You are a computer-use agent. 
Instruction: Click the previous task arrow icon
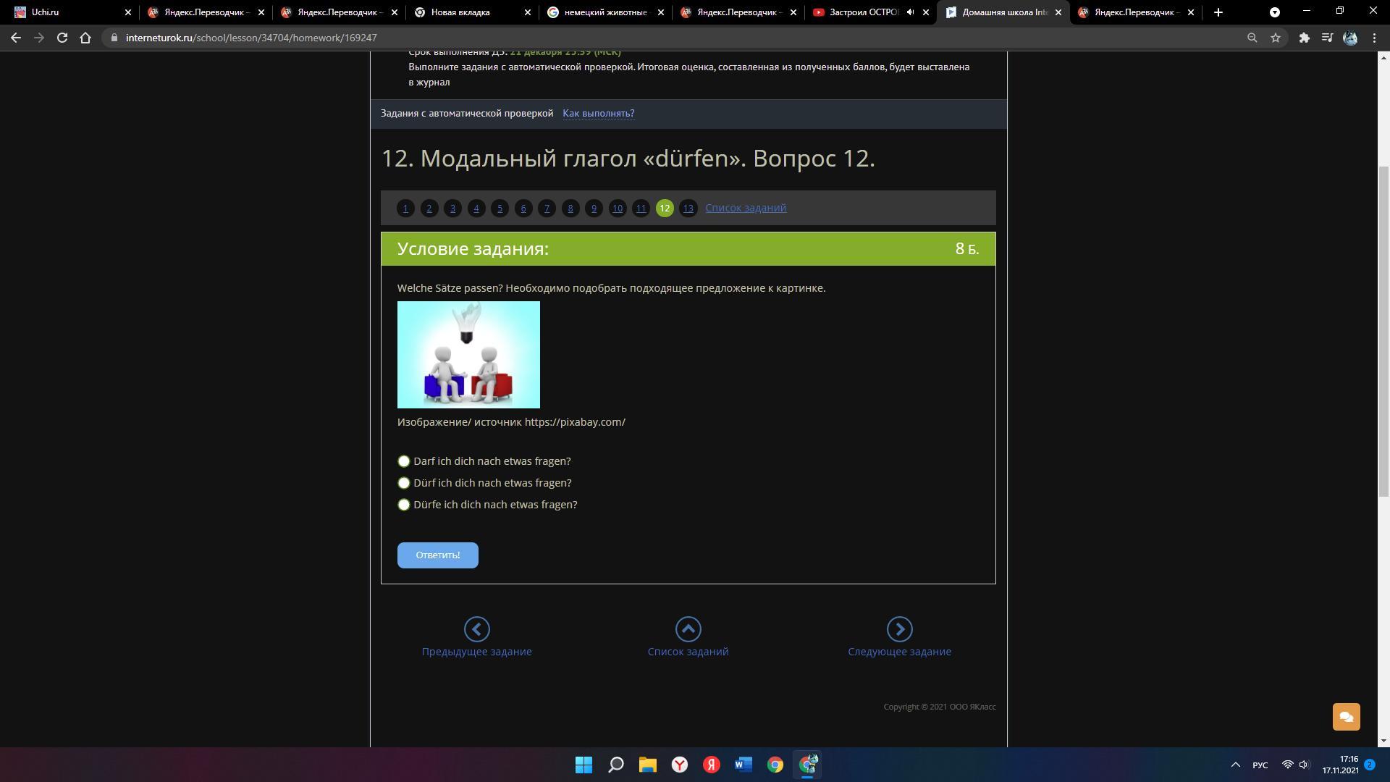[476, 628]
